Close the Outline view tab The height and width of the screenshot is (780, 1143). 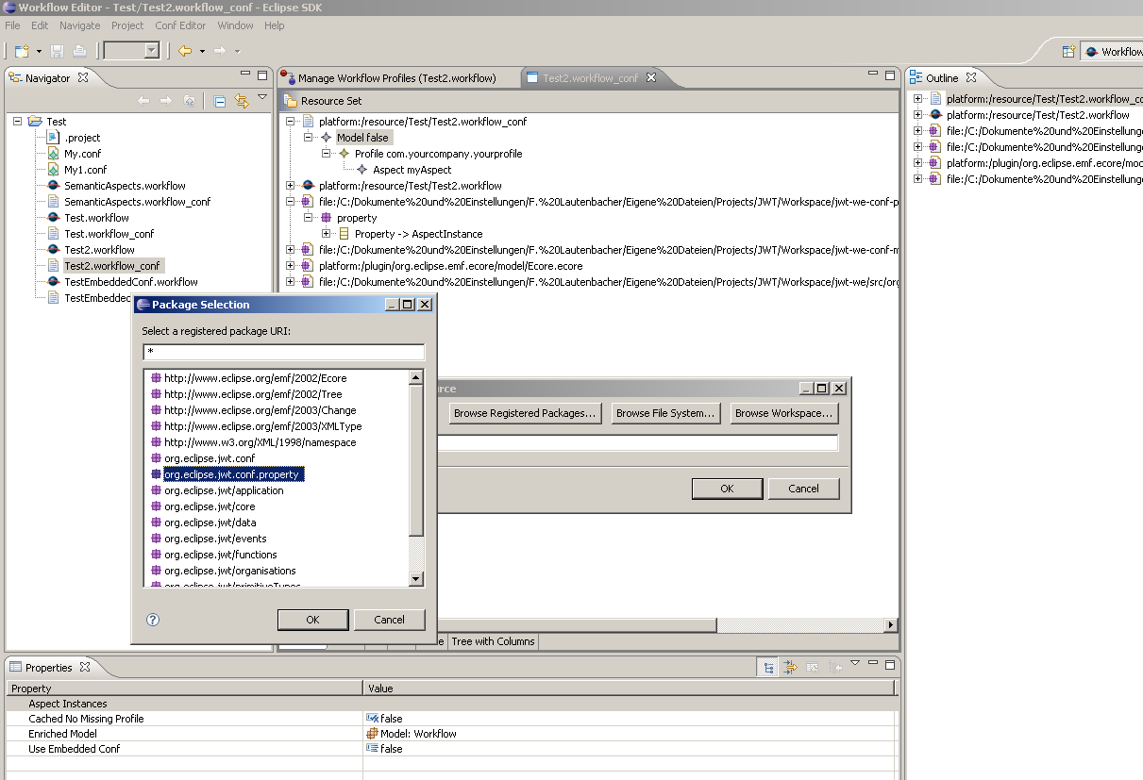click(970, 78)
